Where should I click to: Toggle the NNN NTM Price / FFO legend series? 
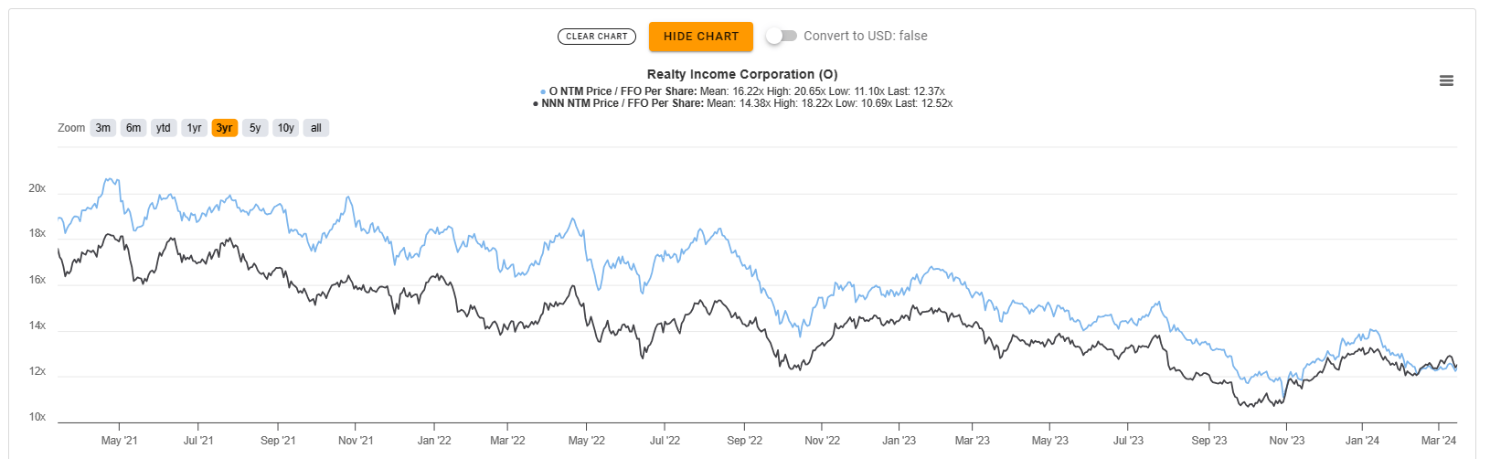[x=743, y=103]
